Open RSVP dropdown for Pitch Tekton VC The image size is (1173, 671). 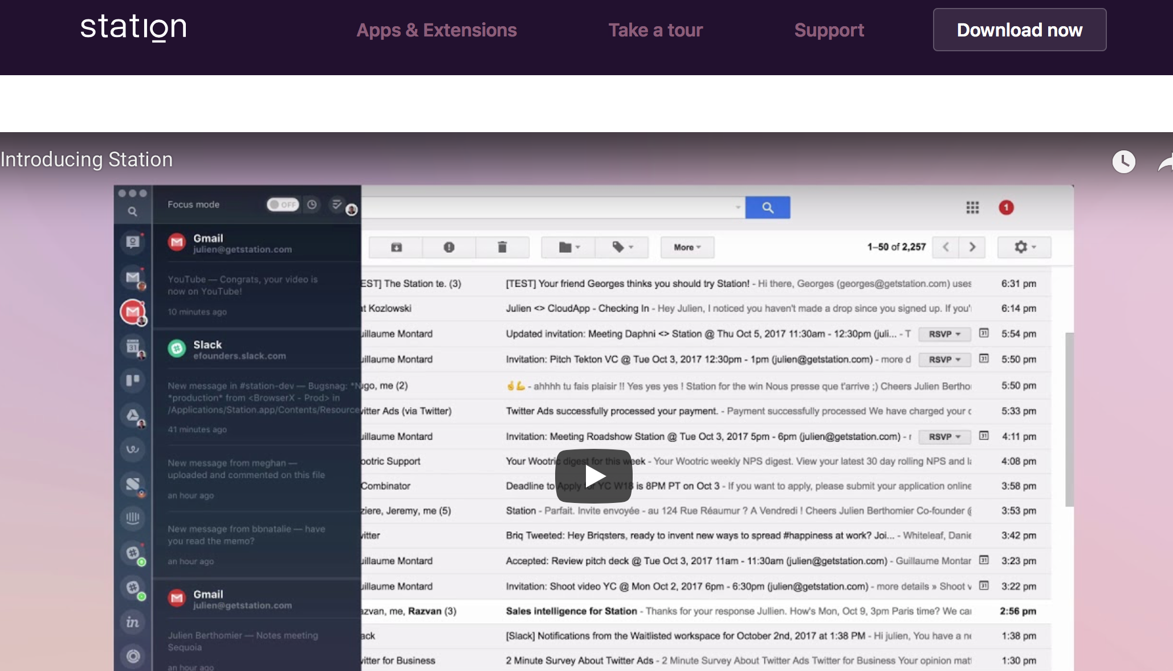pyautogui.click(x=944, y=360)
